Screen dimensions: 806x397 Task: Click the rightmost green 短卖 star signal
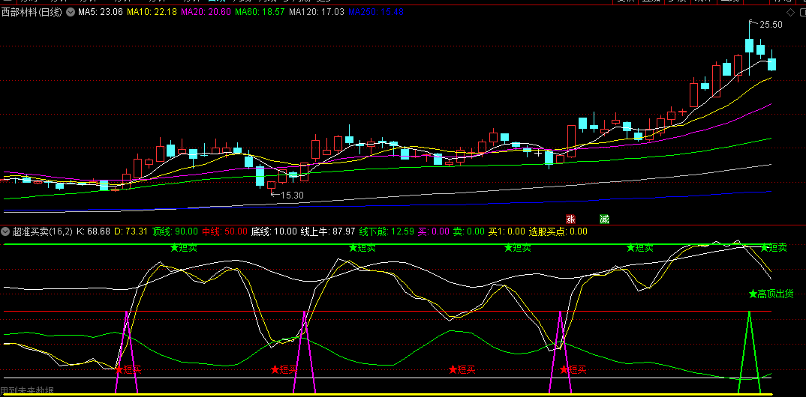[773, 248]
